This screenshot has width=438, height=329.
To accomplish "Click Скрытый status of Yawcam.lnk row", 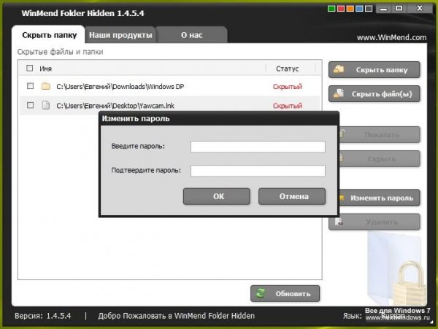I will 288,106.
